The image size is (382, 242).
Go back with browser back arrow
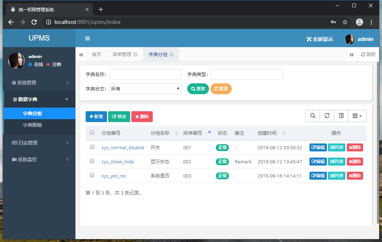coord(11,22)
